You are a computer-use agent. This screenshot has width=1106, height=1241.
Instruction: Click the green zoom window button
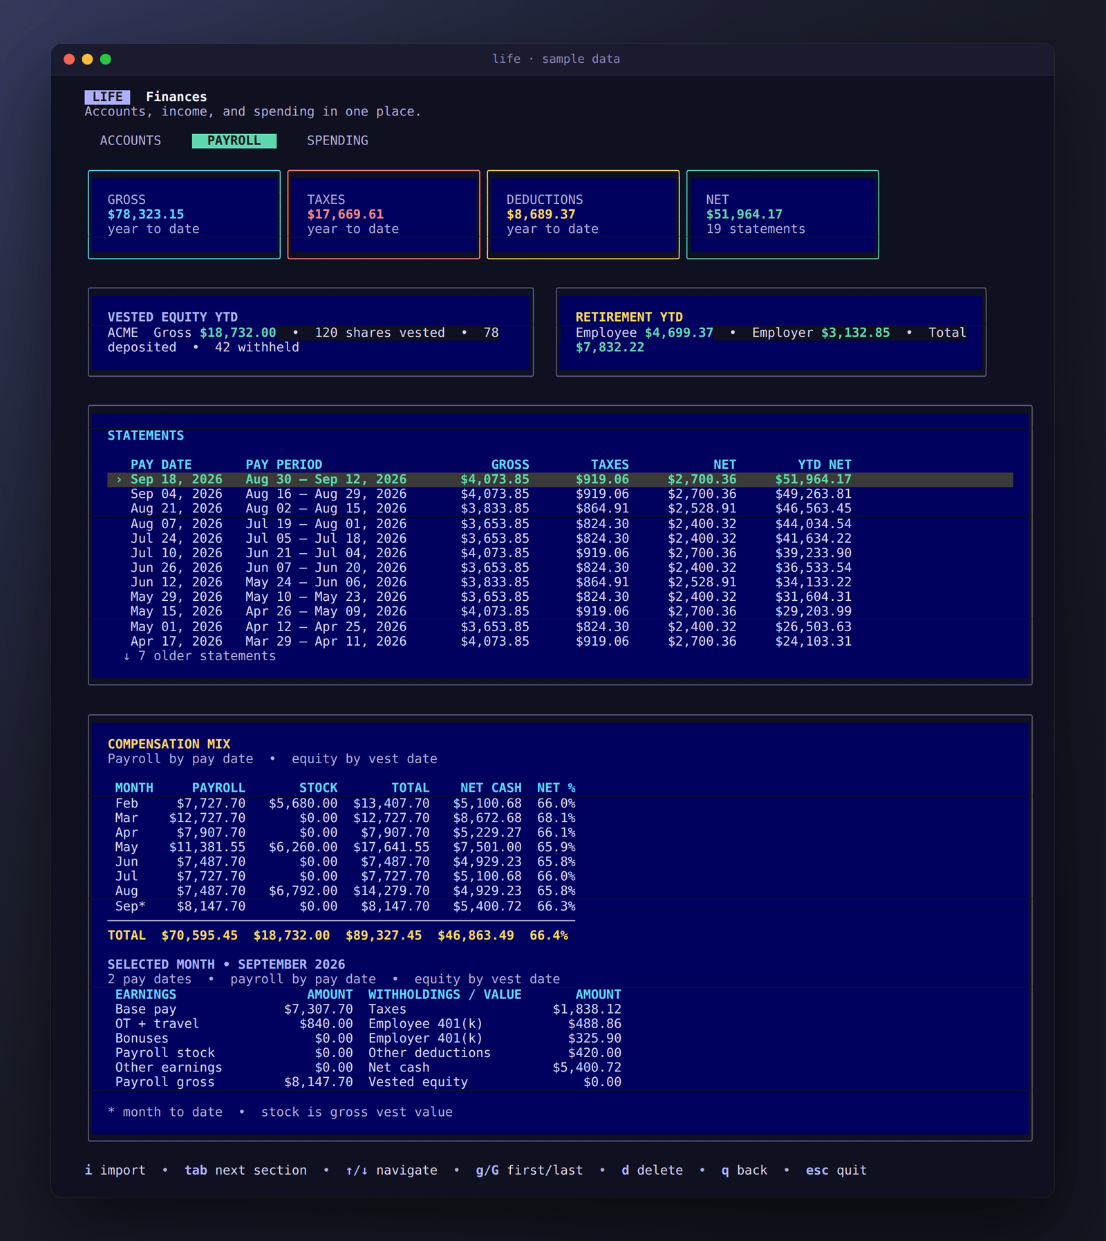(x=106, y=59)
